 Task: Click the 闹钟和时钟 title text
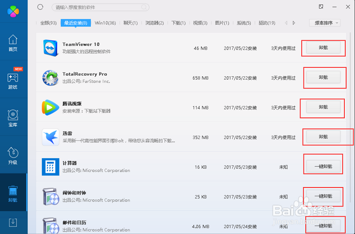click(74, 193)
